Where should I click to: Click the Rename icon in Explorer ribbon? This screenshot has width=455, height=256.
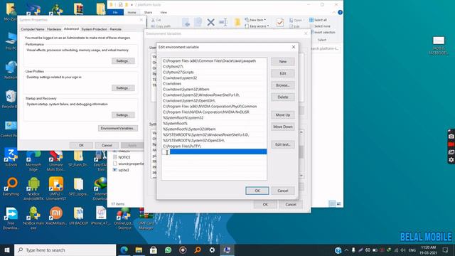click(223, 22)
